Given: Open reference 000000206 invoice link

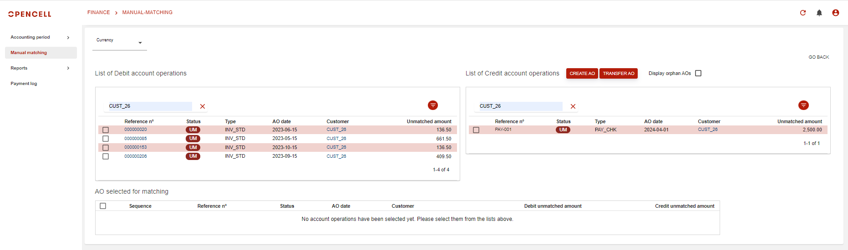Looking at the screenshot, I should [136, 156].
